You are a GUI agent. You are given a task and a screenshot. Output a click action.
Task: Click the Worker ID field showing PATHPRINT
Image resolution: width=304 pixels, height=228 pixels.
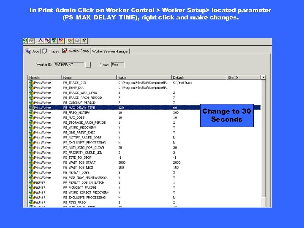pos(69,65)
